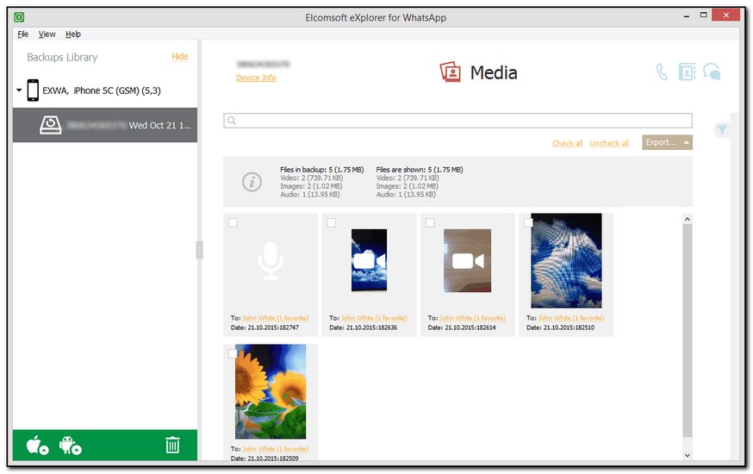This screenshot has height=474, width=753.
Task: Open the Calls view phone icon
Action: pyautogui.click(x=662, y=72)
